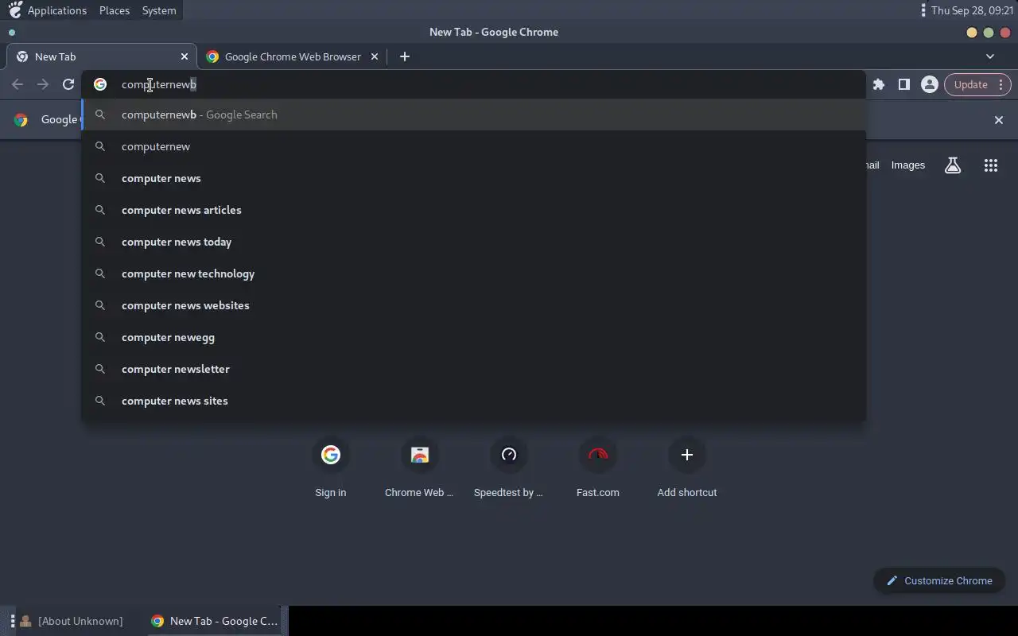Image resolution: width=1018 pixels, height=636 pixels.
Task: Select 'computer news articles' suggestion
Action: [x=473, y=210]
